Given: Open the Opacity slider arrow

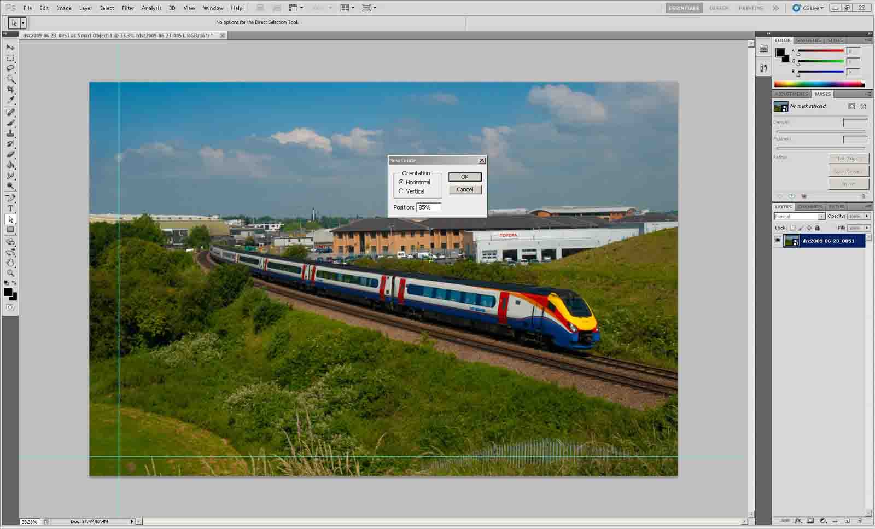Looking at the screenshot, I should point(867,216).
